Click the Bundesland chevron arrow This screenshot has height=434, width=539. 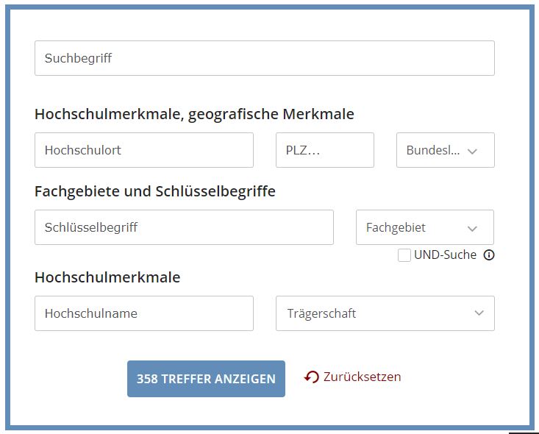(472, 151)
